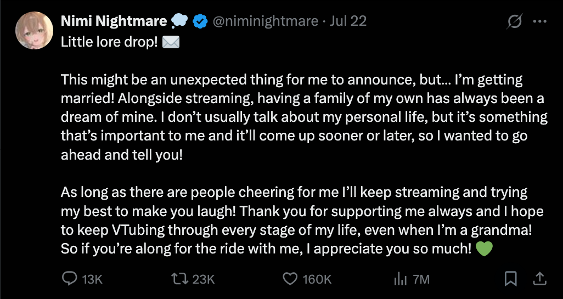Click the Grok slashed-circle icon
This screenshot has width=563, height=299.
(x=514, y=21)
